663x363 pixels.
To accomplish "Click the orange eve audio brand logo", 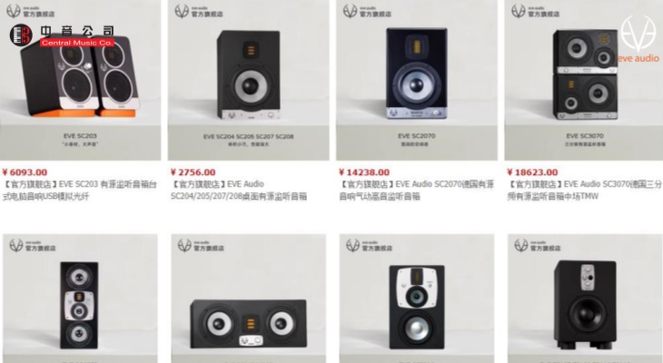I will coord(638,40).
